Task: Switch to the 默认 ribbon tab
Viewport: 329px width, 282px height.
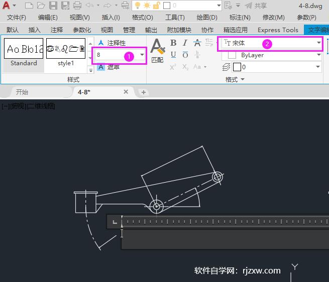Action: coord(13,30)
